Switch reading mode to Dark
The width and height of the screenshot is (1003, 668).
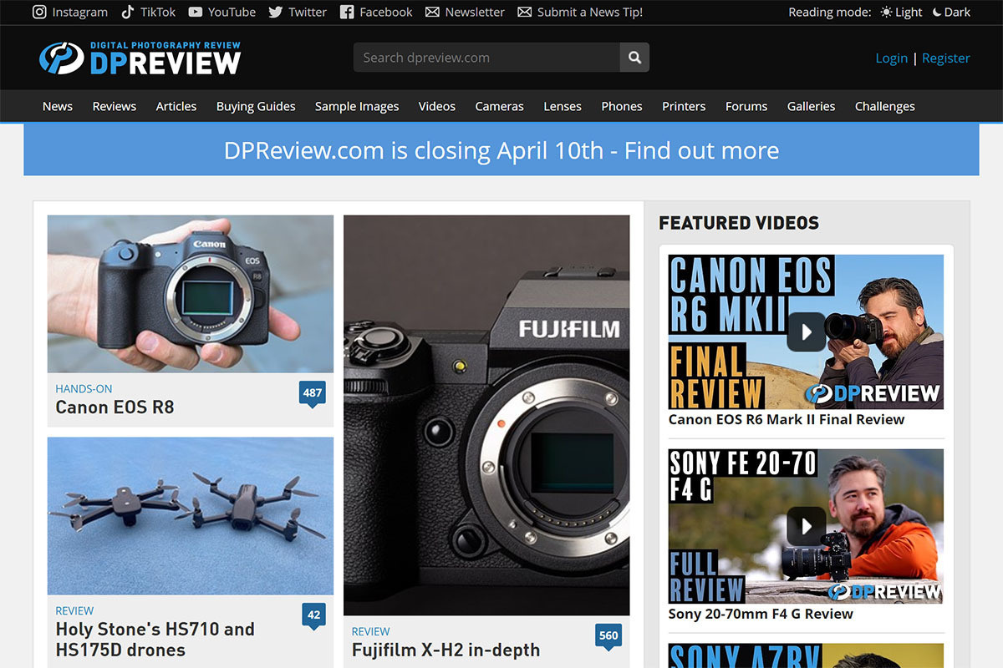[x=950, y=12]
